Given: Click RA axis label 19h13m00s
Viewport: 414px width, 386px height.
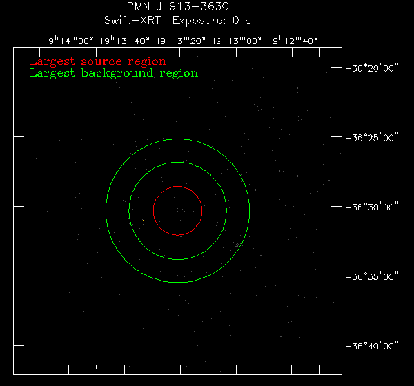Looking at the screenshot, I should [236, 41].
